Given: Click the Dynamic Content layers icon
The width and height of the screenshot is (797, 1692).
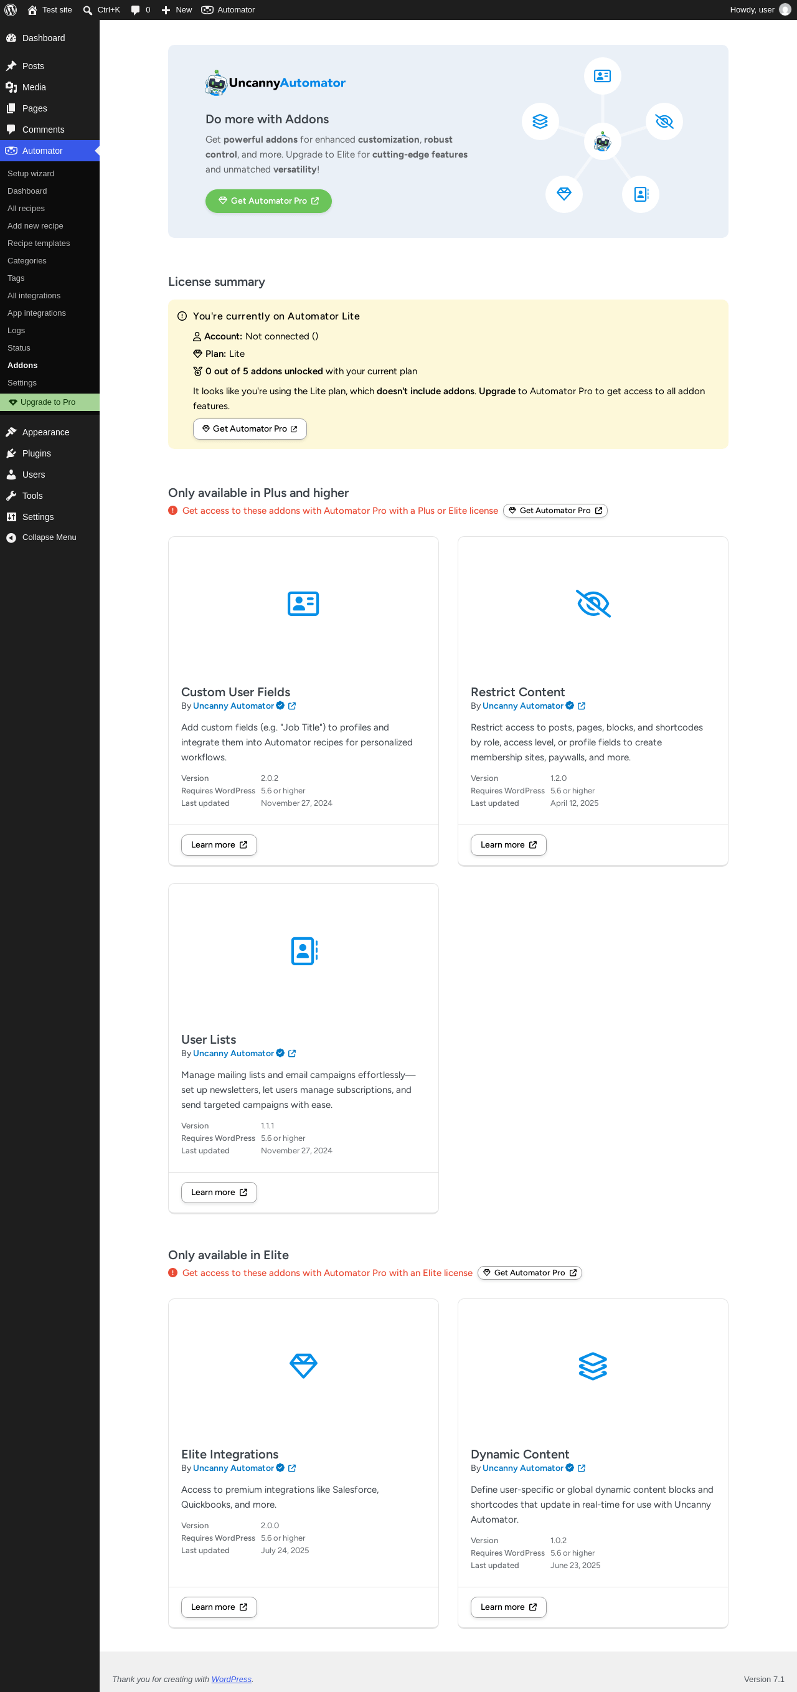Looking at the screenshot, I should coord(593,1366).
